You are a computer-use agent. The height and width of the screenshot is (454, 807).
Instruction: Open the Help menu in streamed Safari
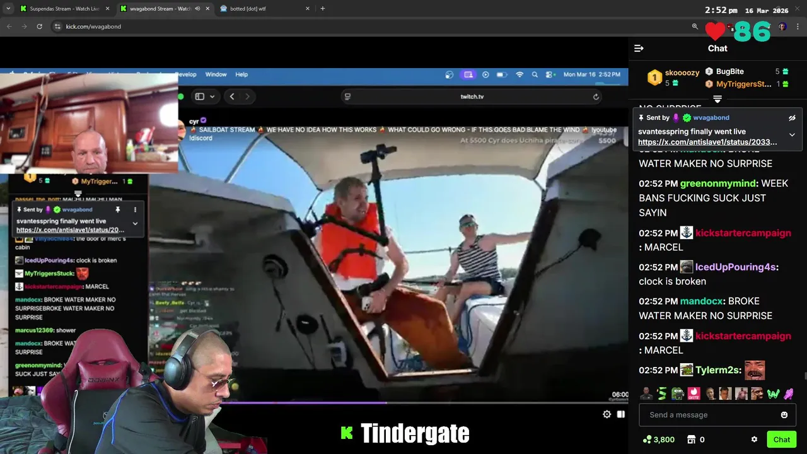(x=241, y=74)
